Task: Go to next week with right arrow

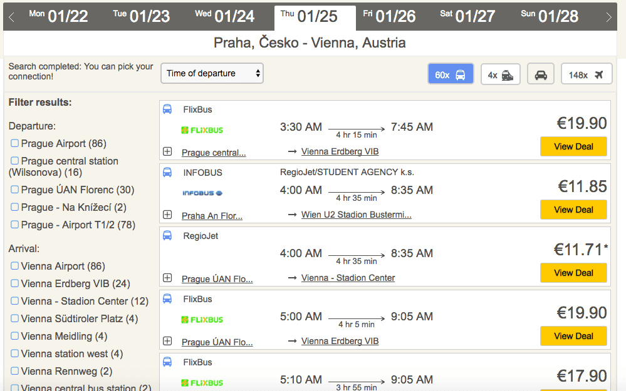Action: point(608,17)
